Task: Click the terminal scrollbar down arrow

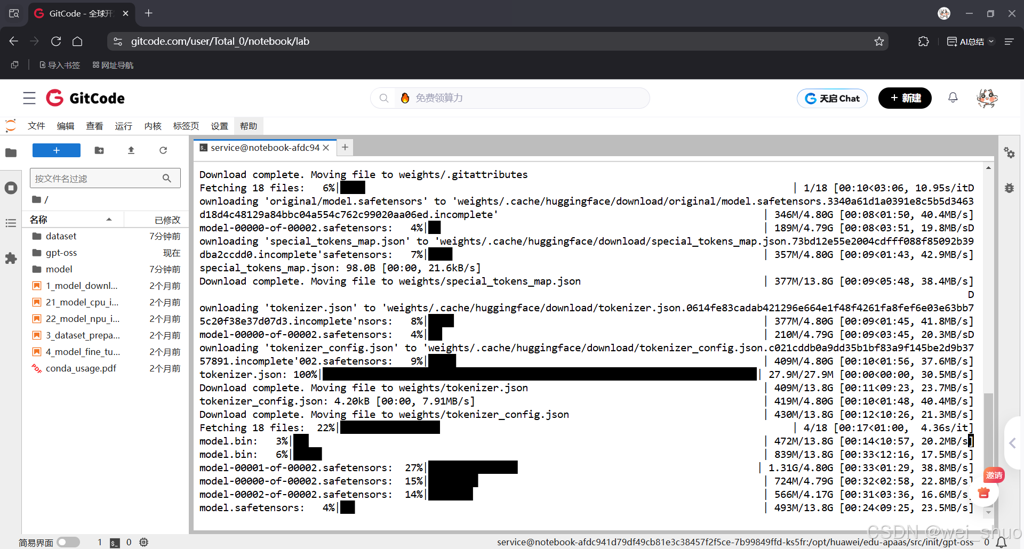Action: click(x=988, y=512)
